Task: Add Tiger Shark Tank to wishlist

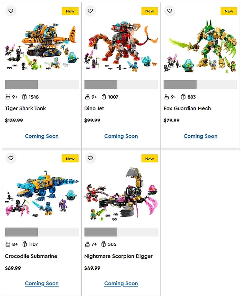Action: [x=11, y=11]
